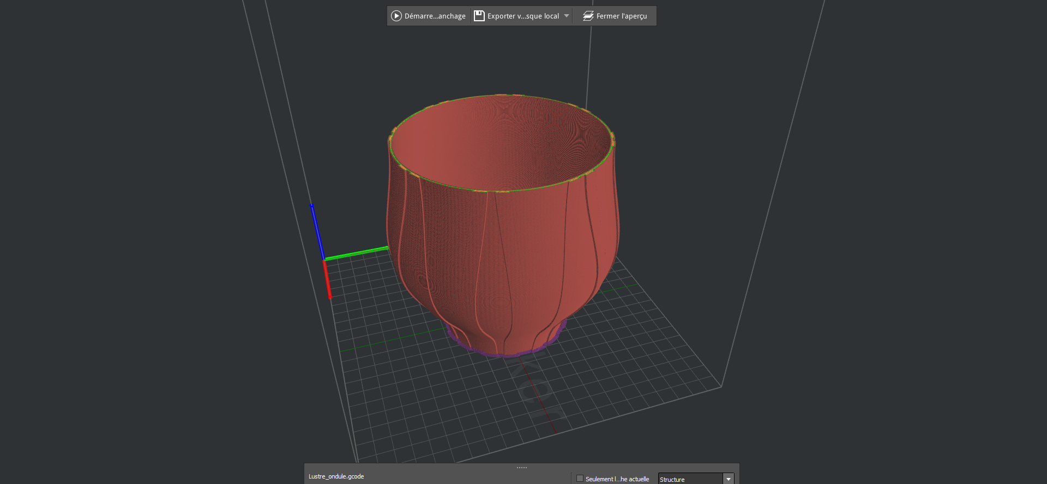Click the Lustre_ondule.gcode file name
The image size is (1047, 484).
336,476
